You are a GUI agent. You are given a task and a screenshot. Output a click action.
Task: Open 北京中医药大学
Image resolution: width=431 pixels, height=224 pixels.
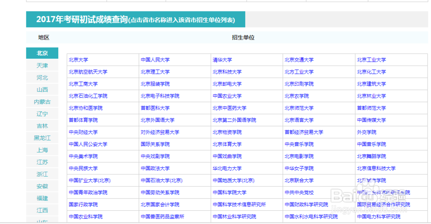coord(230,108)
